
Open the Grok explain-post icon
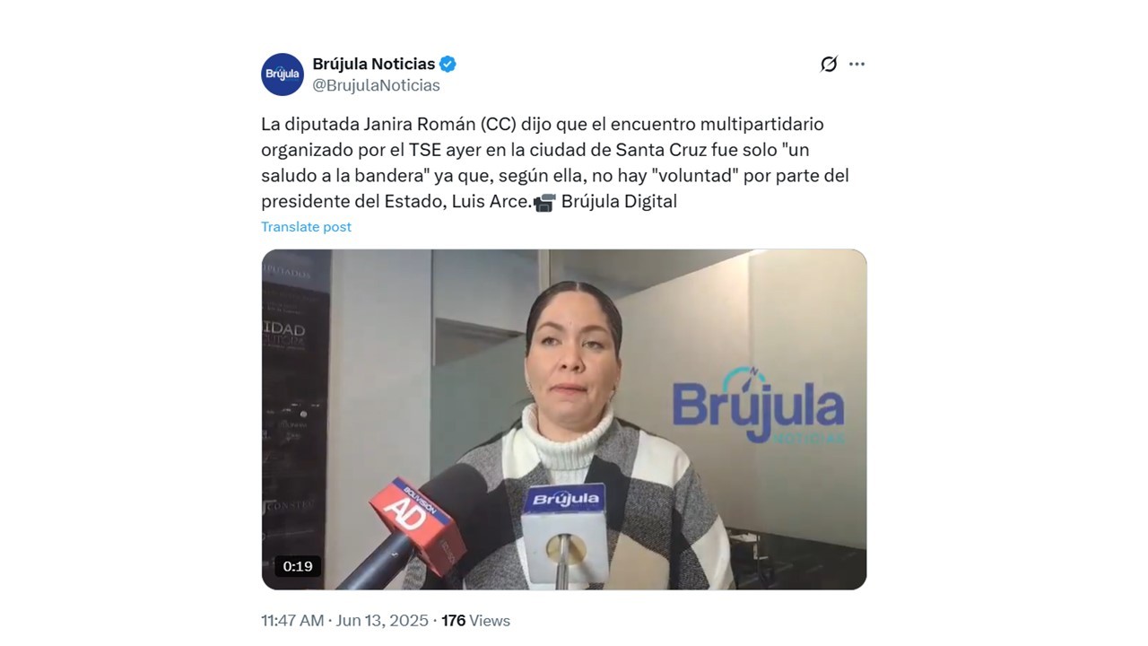[x=829, y=64]
